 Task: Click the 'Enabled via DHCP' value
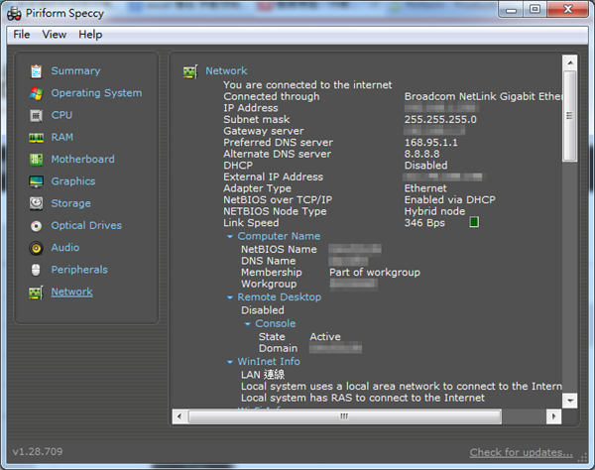click(x=449, y=200)
